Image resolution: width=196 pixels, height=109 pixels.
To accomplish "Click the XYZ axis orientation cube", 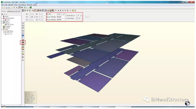I will pos(31,97).
